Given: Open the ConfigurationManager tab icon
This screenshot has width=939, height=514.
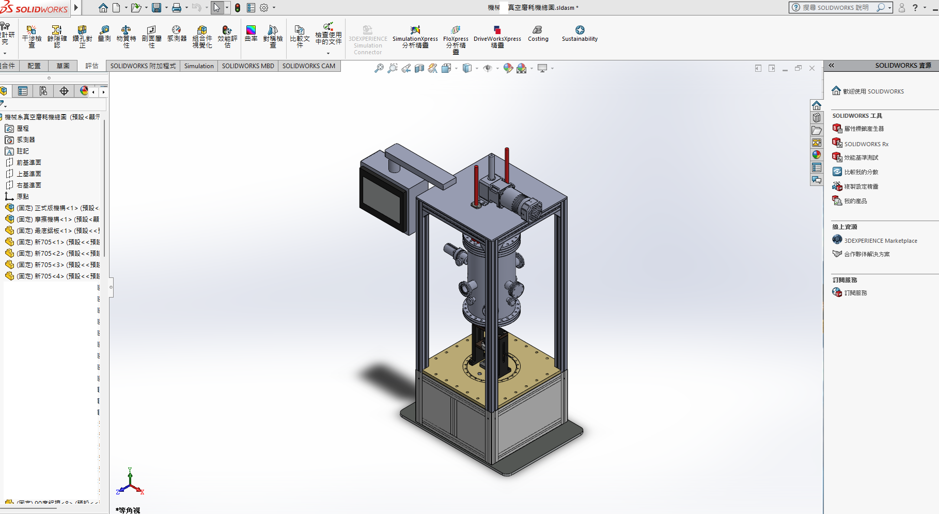Looking at the screenshot, I should pos(43,91).
